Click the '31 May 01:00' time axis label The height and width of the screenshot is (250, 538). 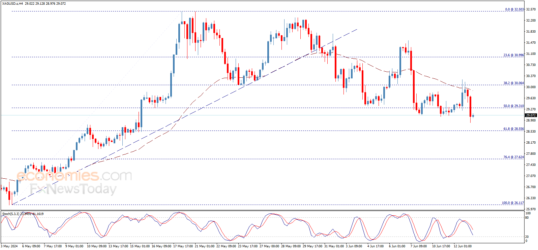[334, 246]
